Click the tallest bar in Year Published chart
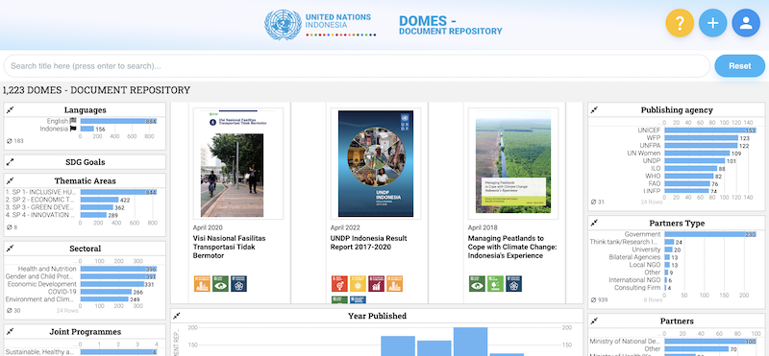The width and height of the screenshot is (769, 356). [x=470, y=342]
